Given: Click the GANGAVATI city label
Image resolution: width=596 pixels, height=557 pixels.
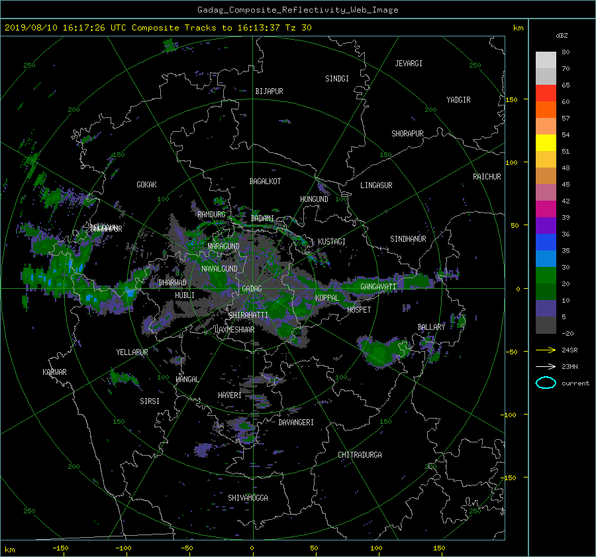Looking at the screenshot, I should 378,286.
